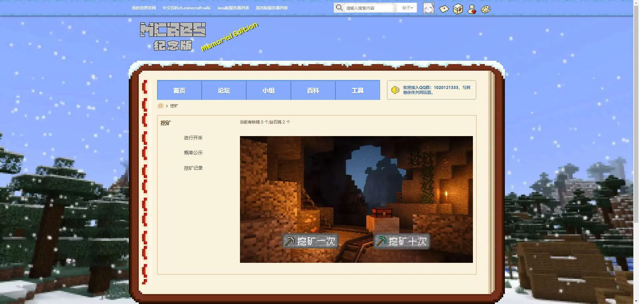The width and height of the screenshot is (639, 304).
Task: Open the 论坛 navigation tab
Action: (224, 90)
